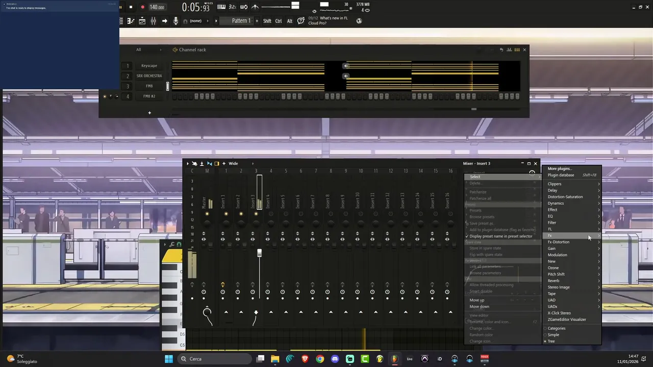The image size is (653, 367).
Task: Expand the EQ plugin submenu
Action: [x=572, y=216]
